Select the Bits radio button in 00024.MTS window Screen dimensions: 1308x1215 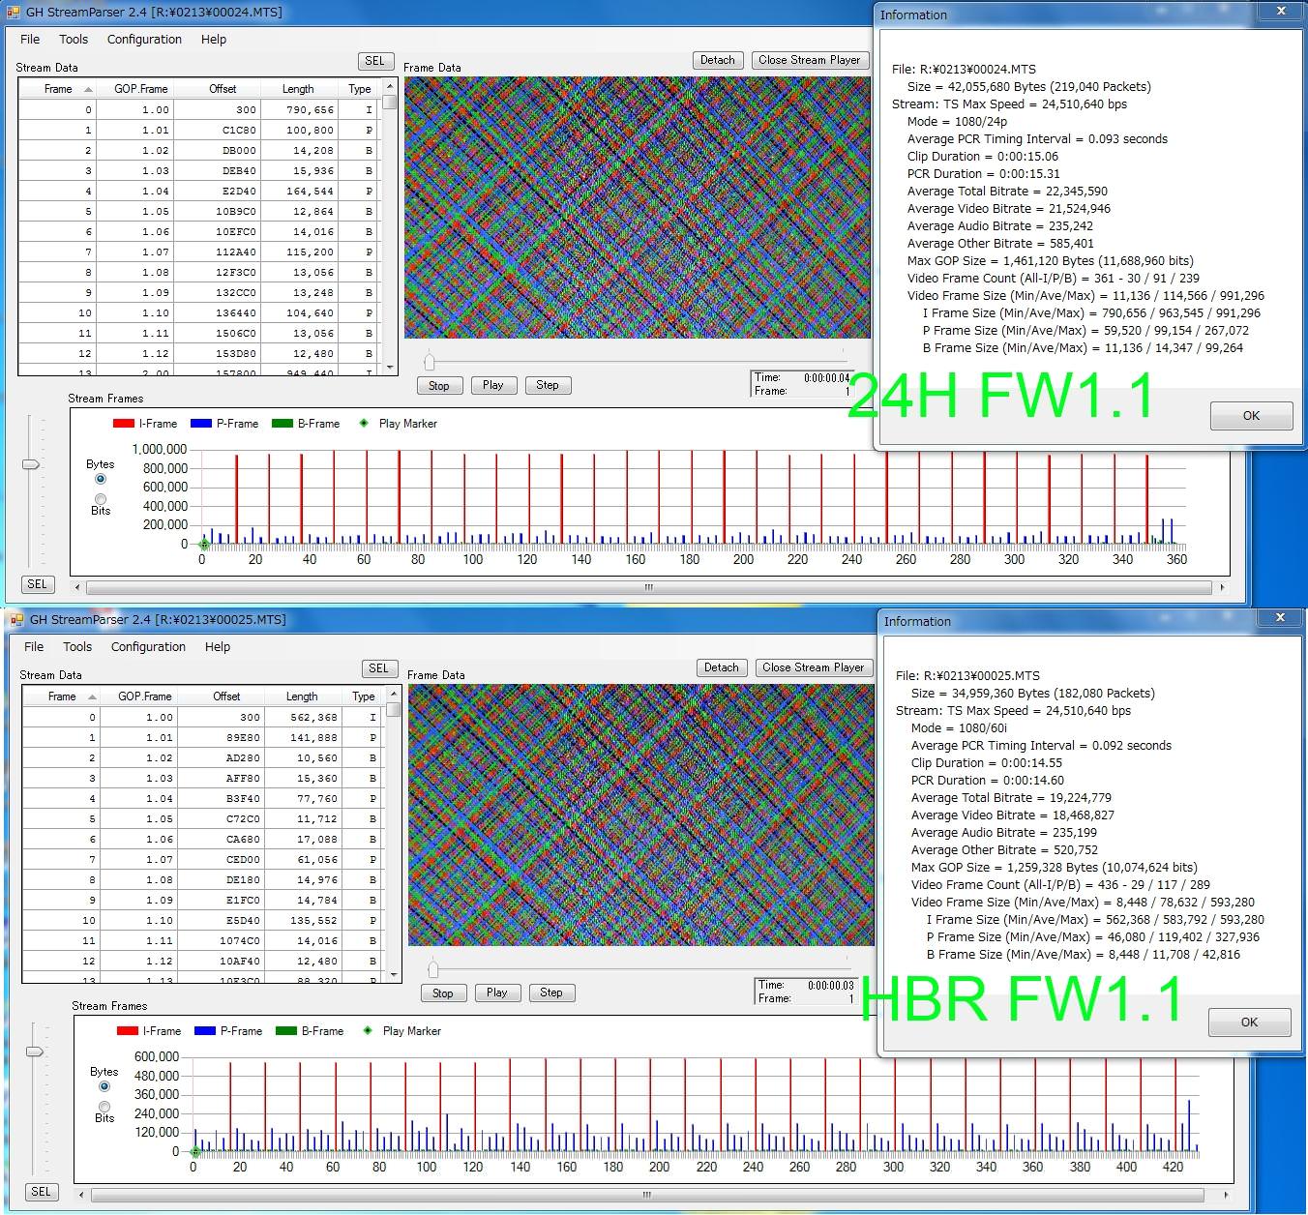pyautogui.click(x=101, y=499)
